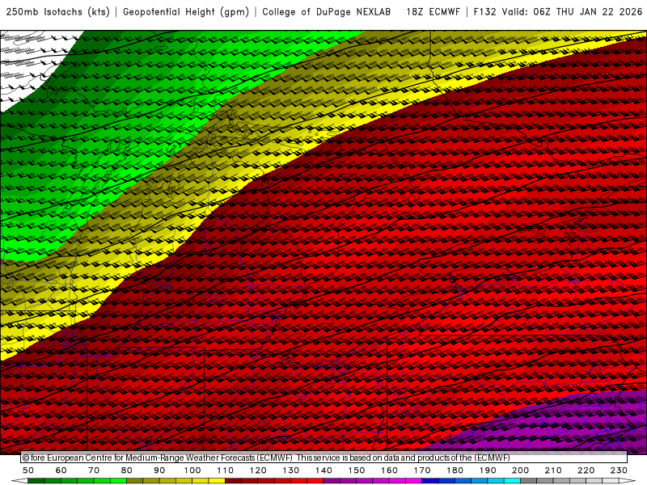647x485 pixels.
Task: Click the 230 label on the color scale
Action: tap(619, 470)
